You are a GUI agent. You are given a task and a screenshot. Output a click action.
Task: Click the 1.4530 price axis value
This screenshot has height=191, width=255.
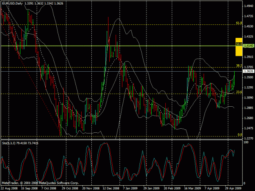248,26
